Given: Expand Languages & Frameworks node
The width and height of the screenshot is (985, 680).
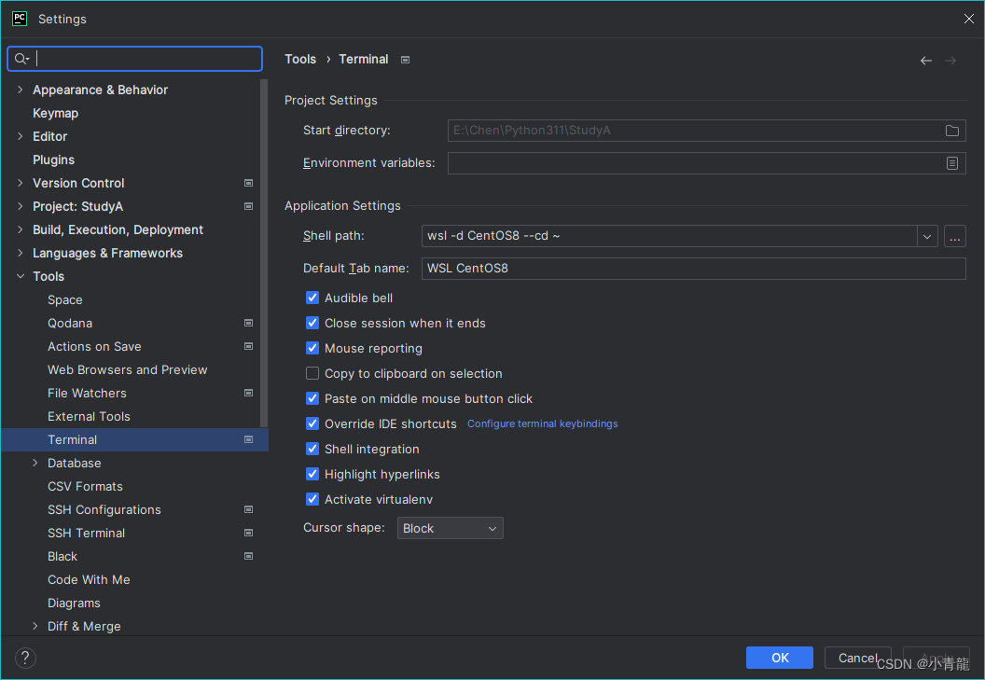Looking at the screenshot, I should pos(21,253).
